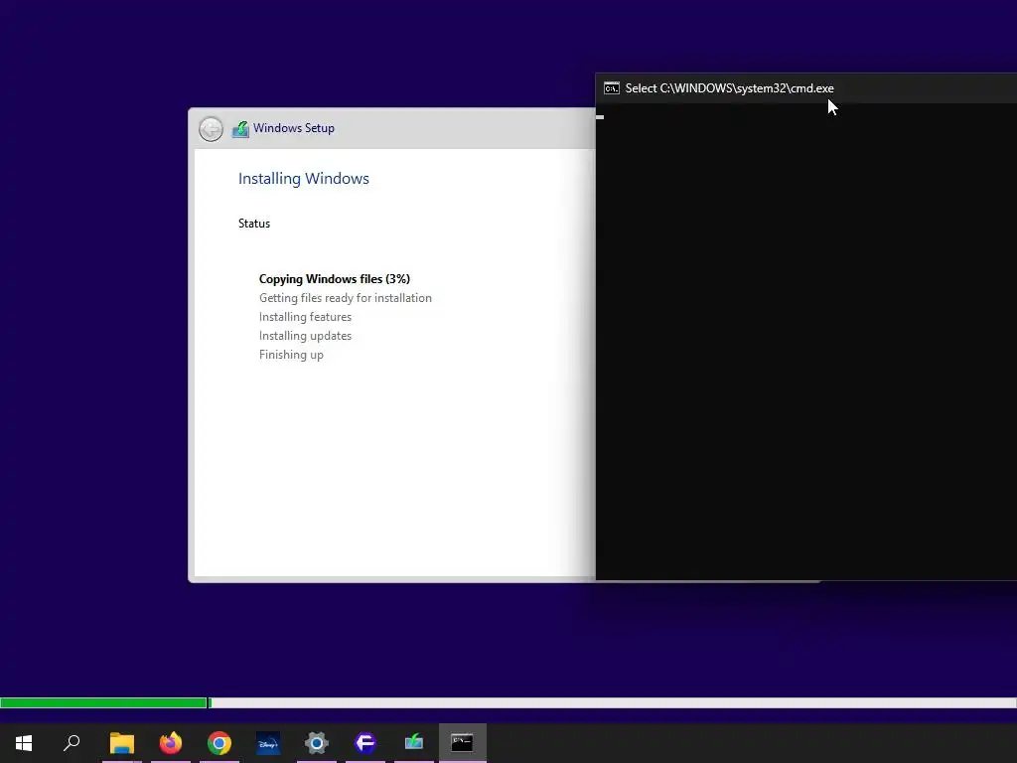Select the Finishing up step

[291, 355]
